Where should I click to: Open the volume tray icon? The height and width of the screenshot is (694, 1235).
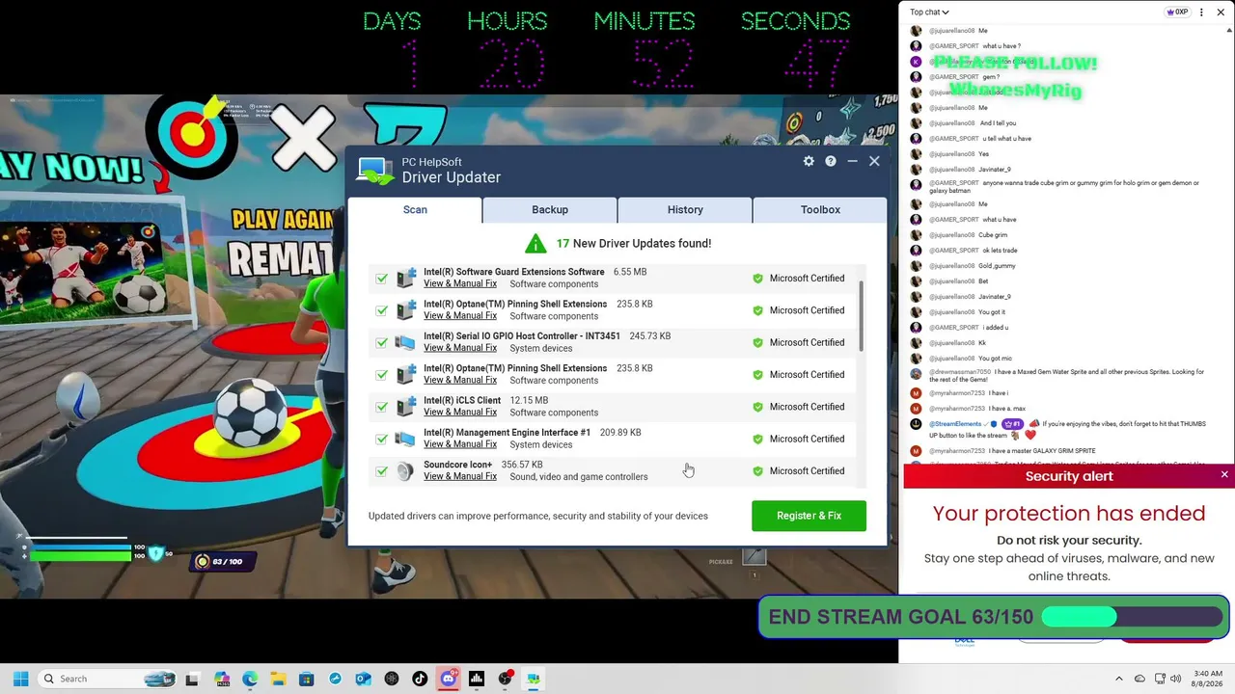pos(1176,679)
